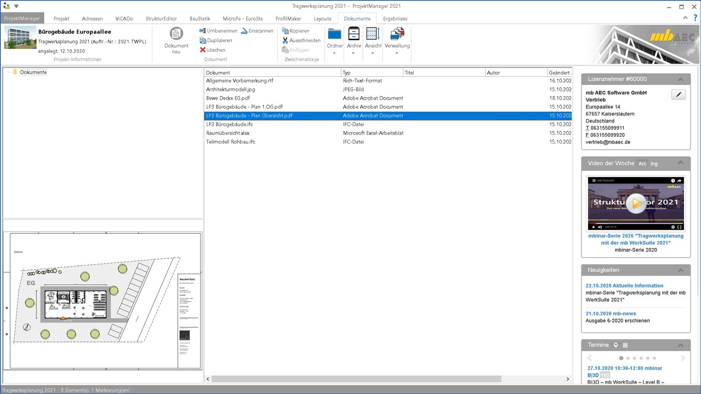Open the 21.10.2020 mb-news link

[x=611, y=314]
